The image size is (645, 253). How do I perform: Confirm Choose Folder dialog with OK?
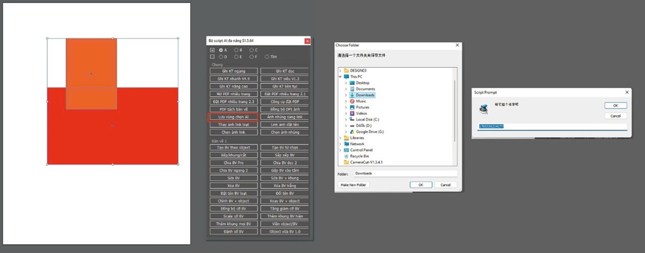(x=421, y=185)
